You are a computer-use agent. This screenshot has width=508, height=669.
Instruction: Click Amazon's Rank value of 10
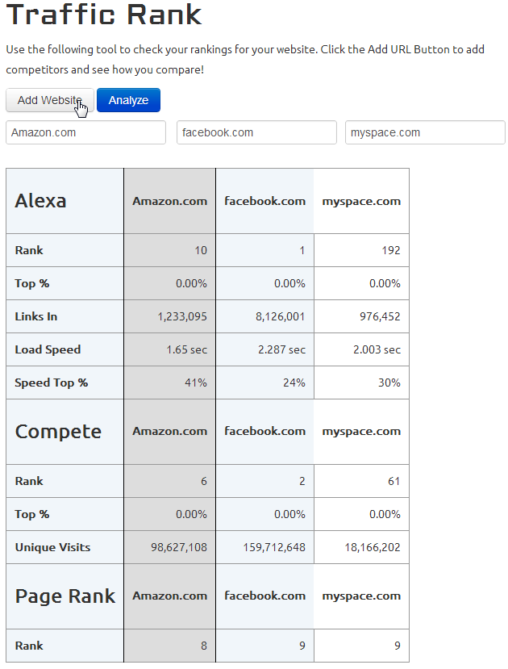coord(202,250)
